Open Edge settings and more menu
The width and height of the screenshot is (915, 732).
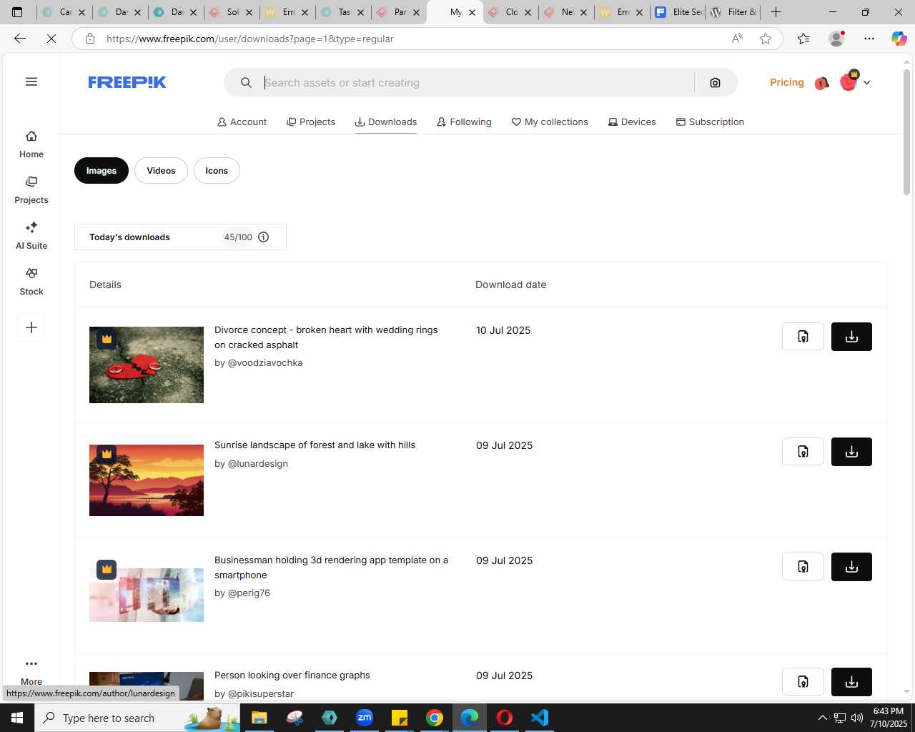pyautogui.click(x=869, y=39)
